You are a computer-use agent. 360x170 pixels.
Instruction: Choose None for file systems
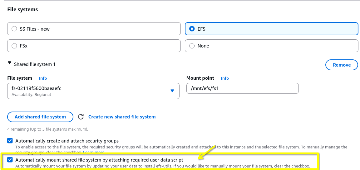coord(271,46)
